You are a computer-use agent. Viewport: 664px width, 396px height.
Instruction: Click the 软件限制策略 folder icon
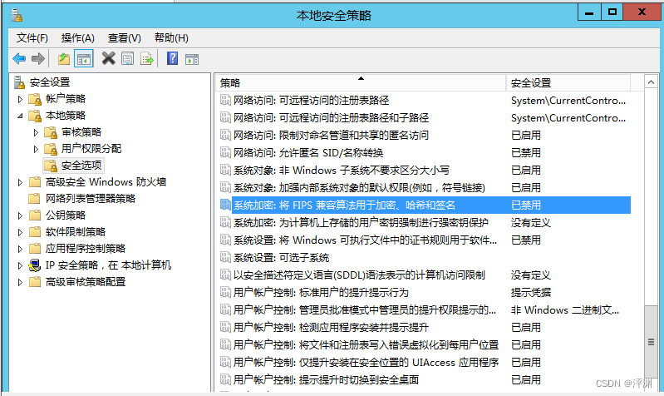pos(35,232)
